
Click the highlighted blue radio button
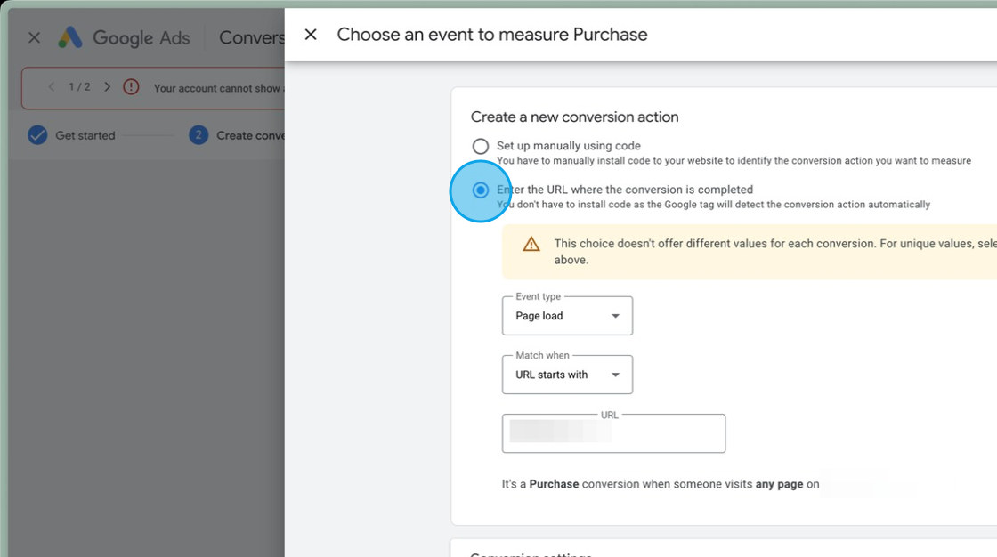[x=481, y=190]
